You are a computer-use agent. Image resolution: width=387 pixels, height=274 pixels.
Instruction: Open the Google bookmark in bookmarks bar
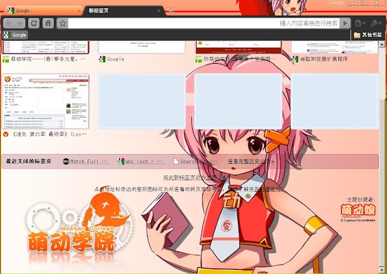(15, 35)
